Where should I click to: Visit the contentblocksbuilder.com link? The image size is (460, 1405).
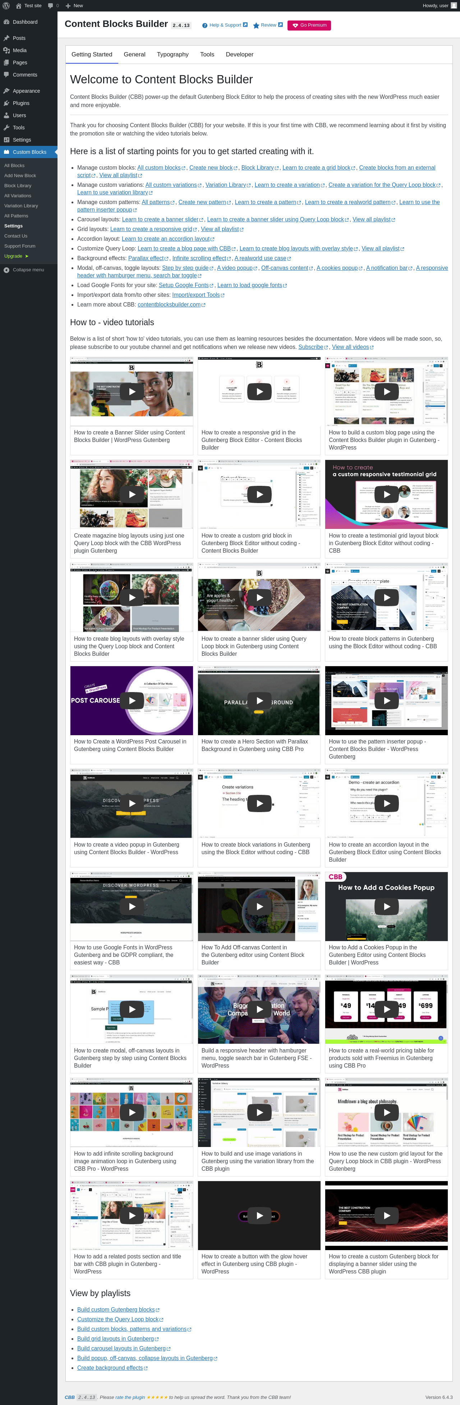pos(171,304)
